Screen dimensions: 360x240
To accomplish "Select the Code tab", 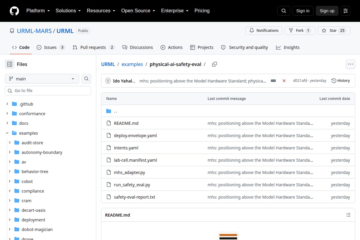I will tap(21, 47).
